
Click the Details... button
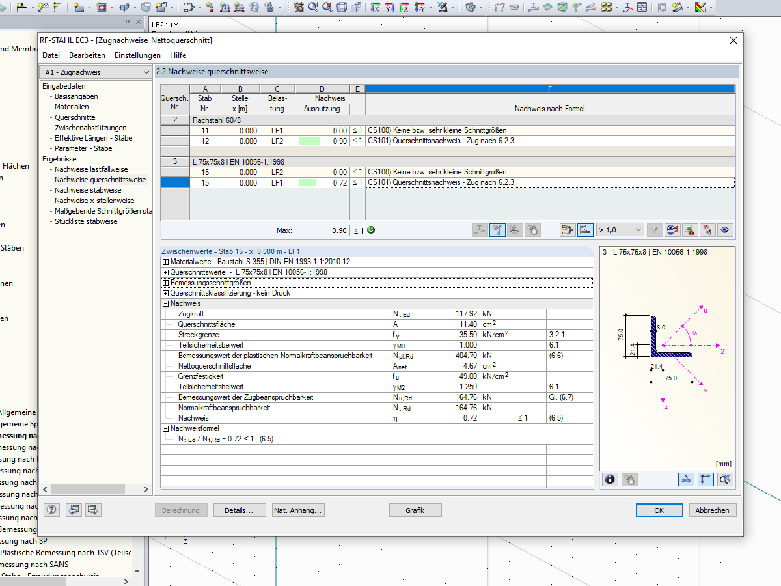click(239, 510)
